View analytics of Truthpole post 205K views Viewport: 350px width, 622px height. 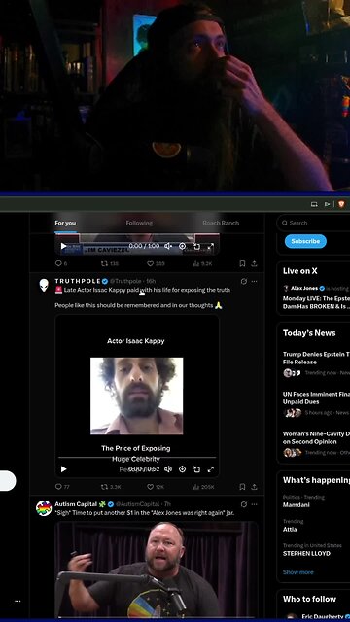pos(203,487)
